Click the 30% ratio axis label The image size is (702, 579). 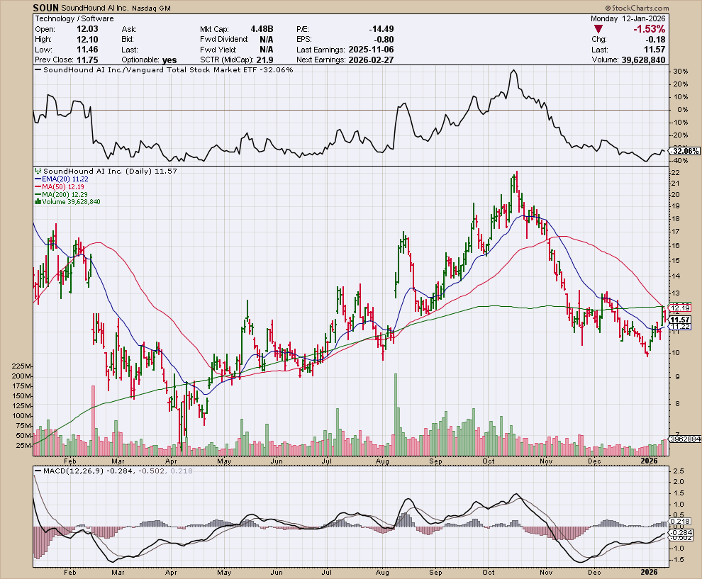point(681,72)
